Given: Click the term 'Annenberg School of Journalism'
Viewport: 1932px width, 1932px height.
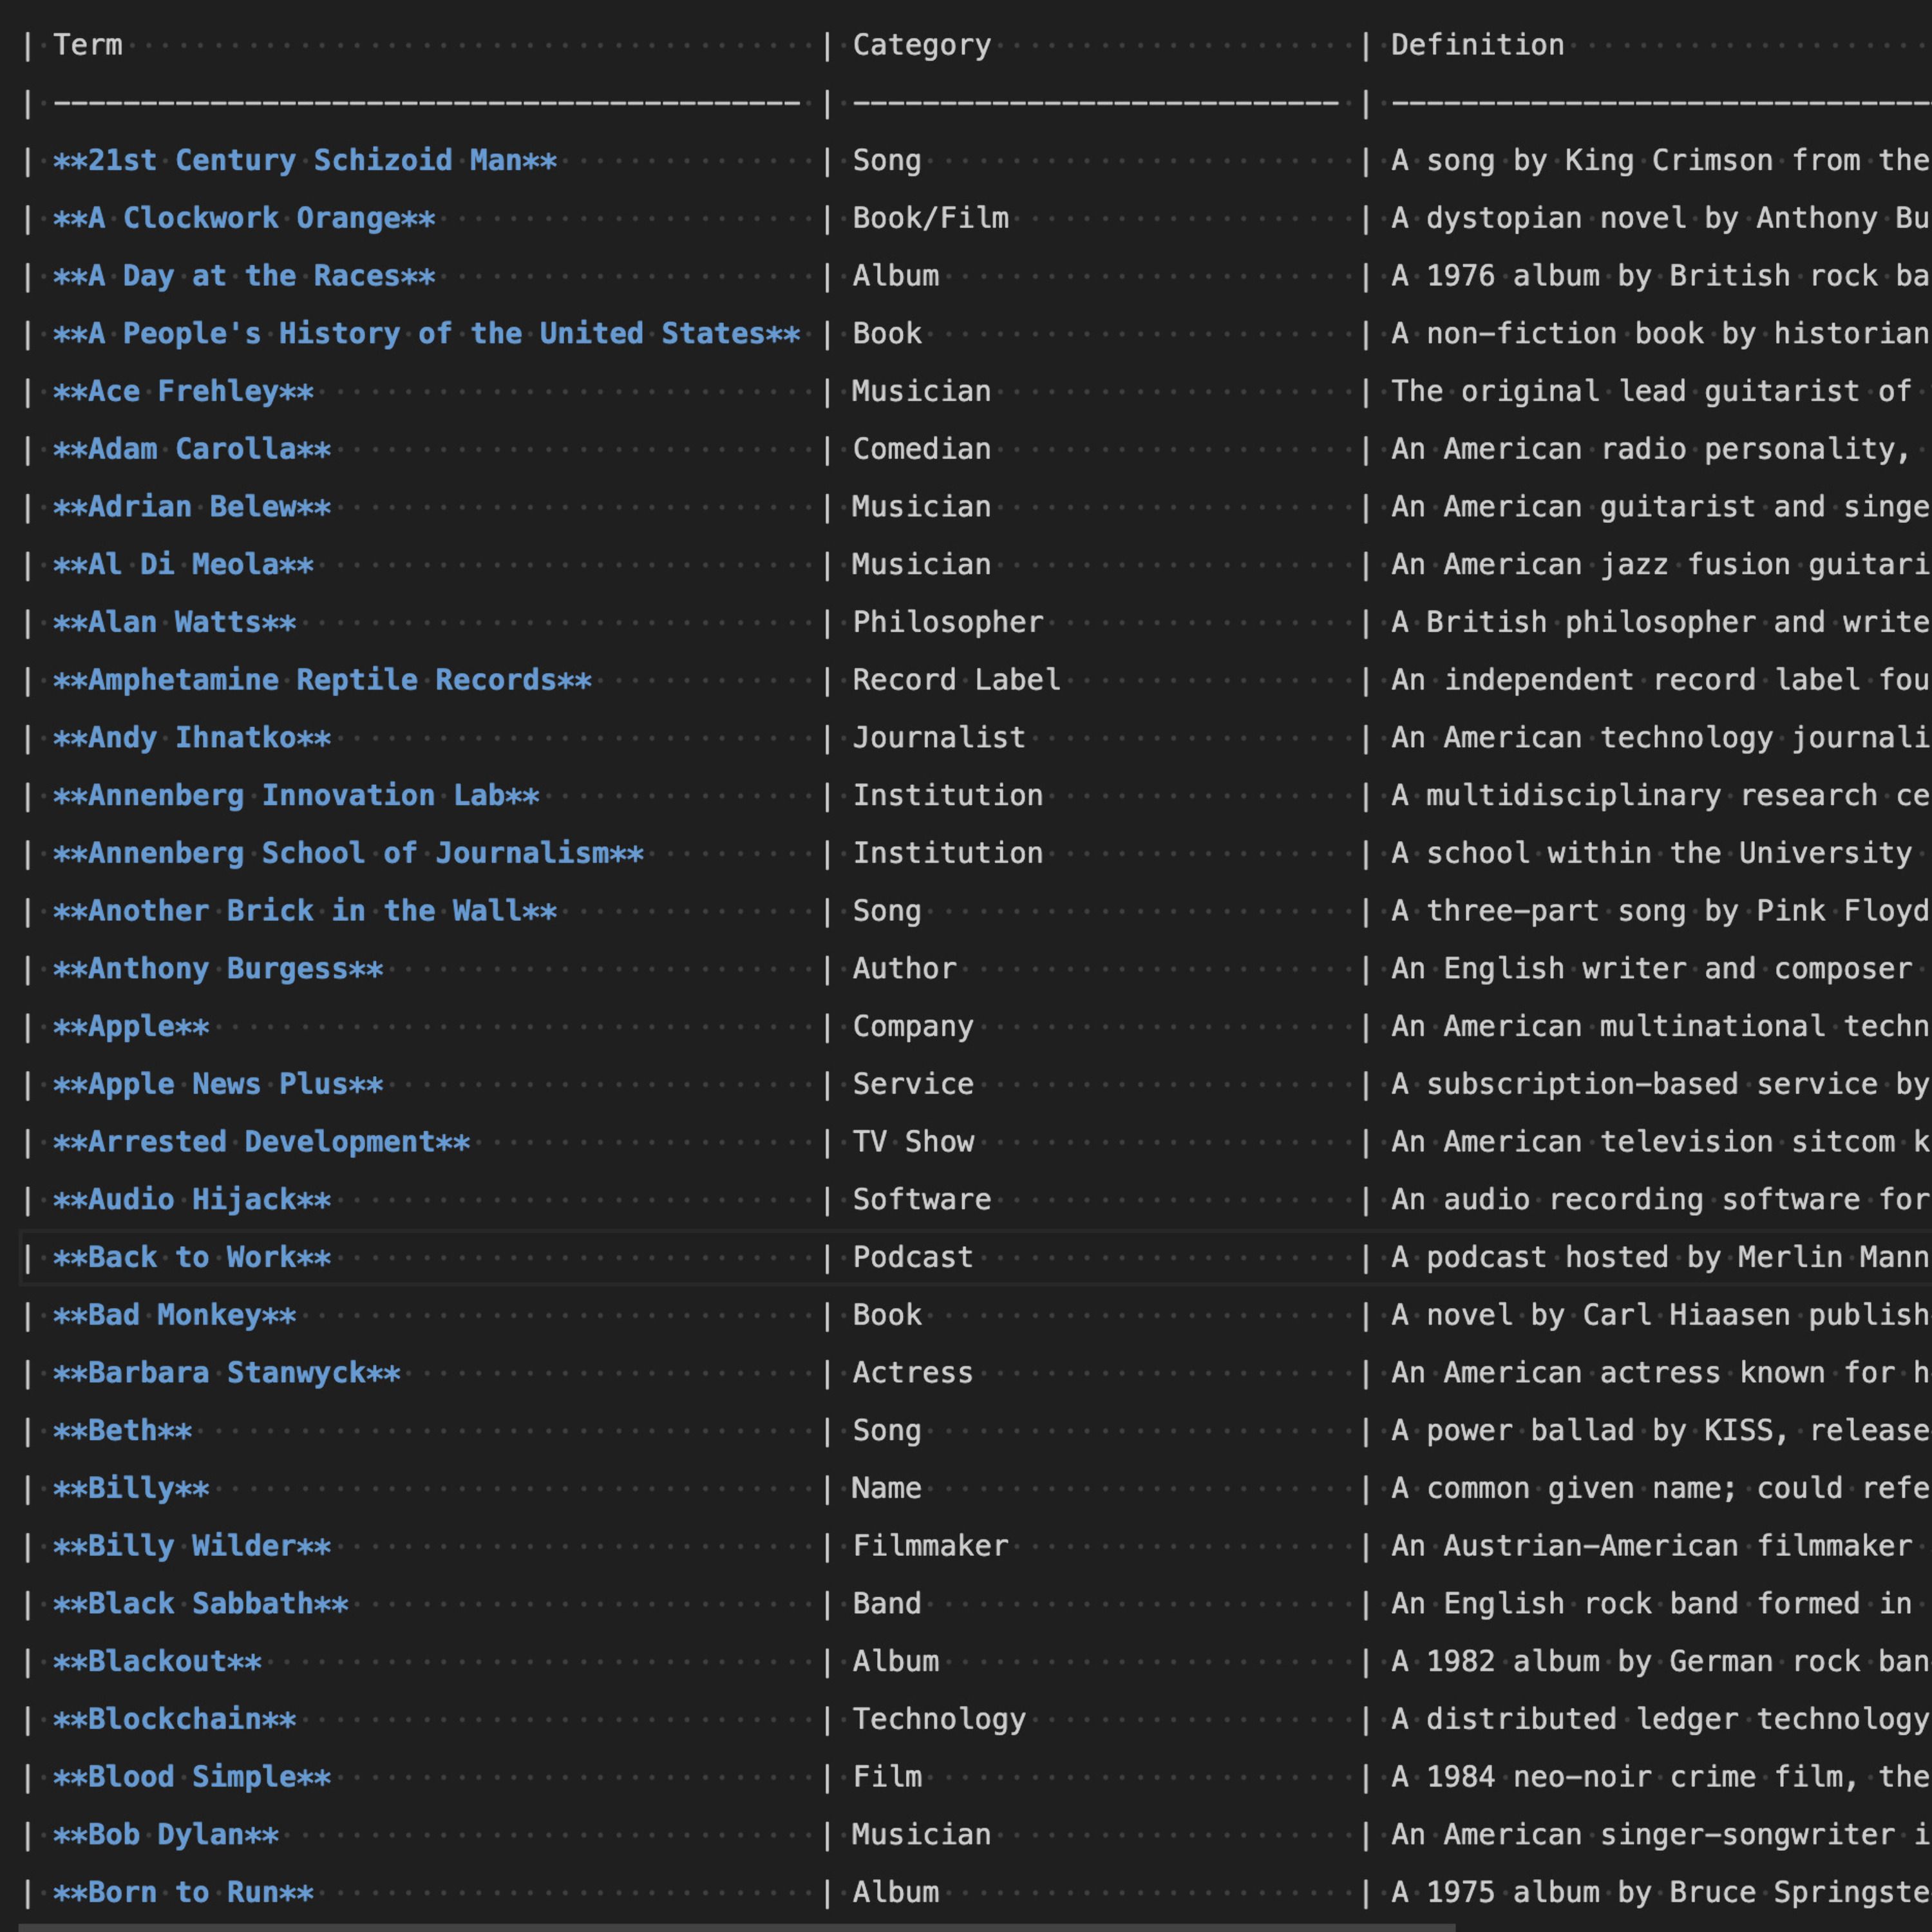Looking at the screenshot, I should pyautogui.click(x=348, y=853).
